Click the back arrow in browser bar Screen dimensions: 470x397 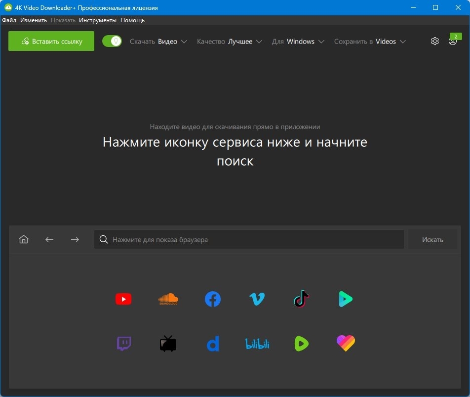point(49,239)
